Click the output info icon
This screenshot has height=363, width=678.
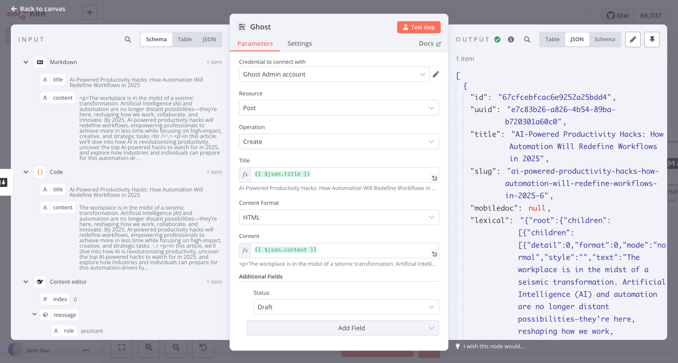[x=511, y=39]
